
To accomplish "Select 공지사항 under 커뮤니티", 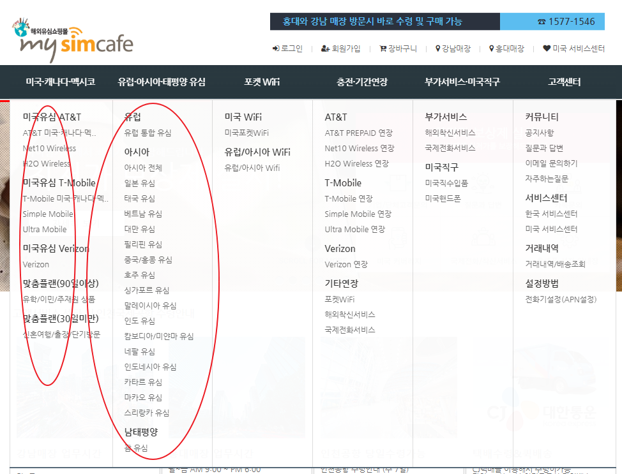I will [x=540, y=133].
